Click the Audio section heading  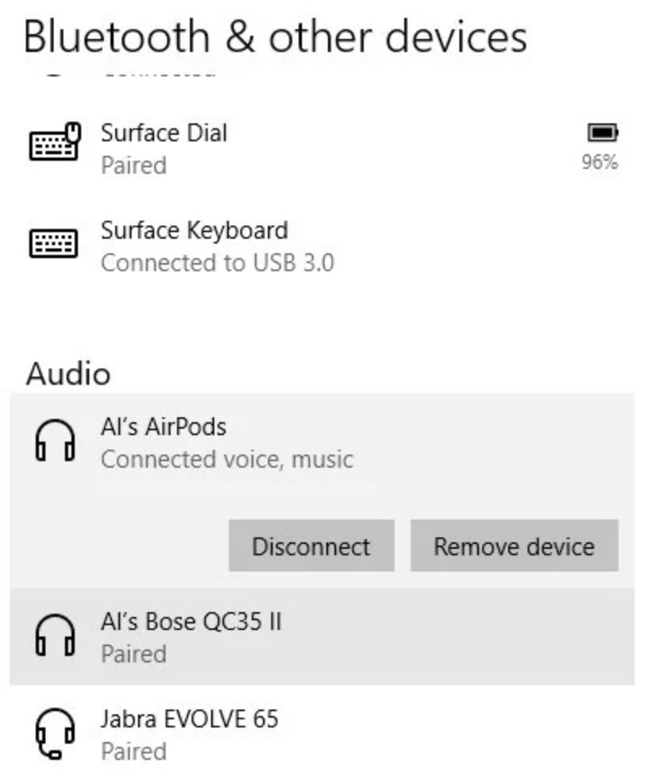(68, 374)
